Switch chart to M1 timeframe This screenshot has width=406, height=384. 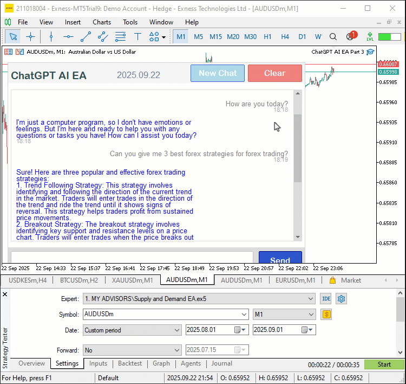click(181, 36)
